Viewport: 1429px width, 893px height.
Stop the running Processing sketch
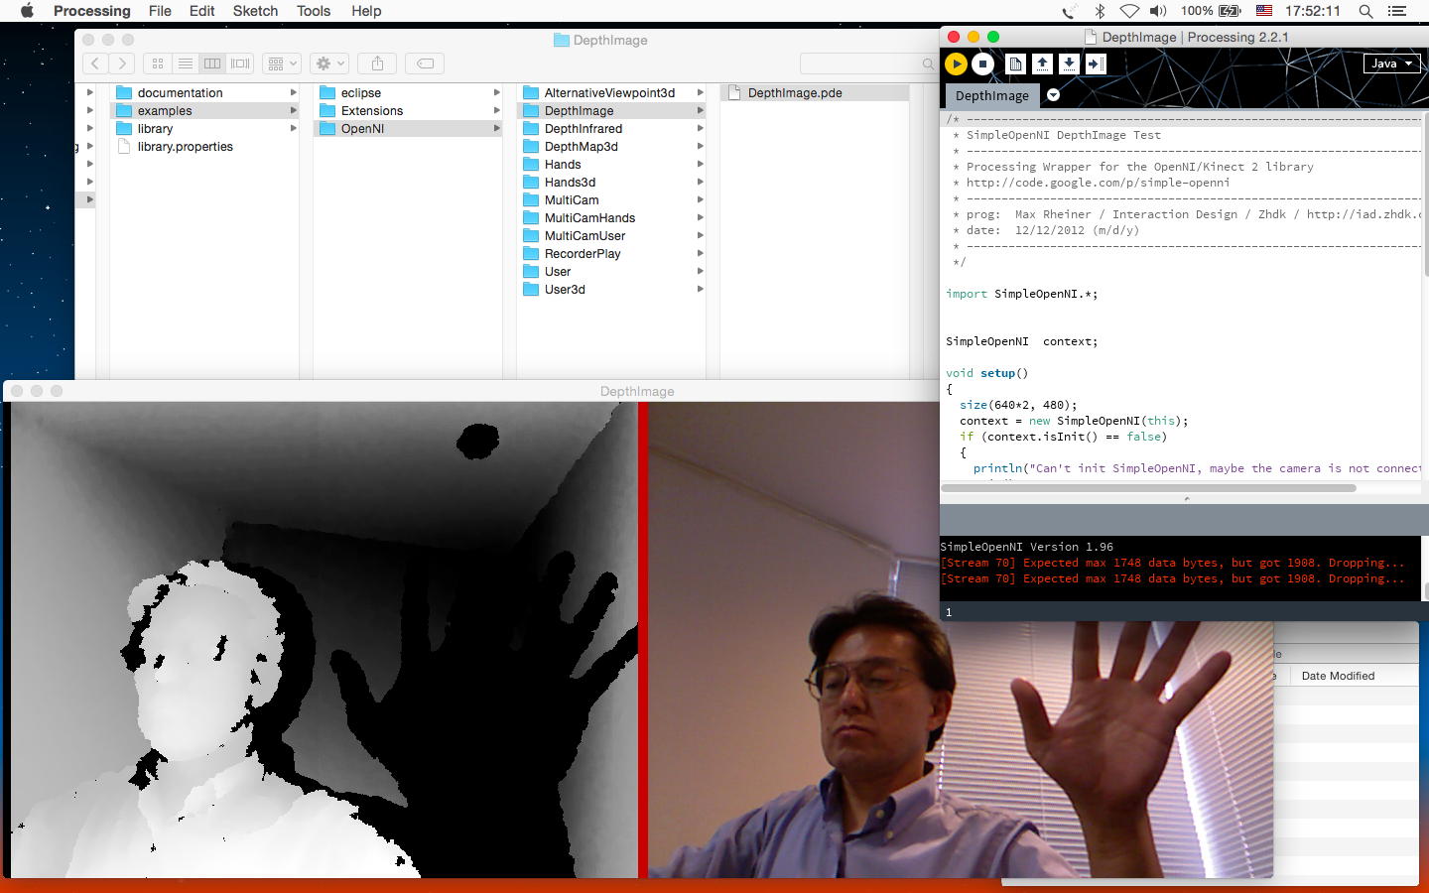coord(982,64)
